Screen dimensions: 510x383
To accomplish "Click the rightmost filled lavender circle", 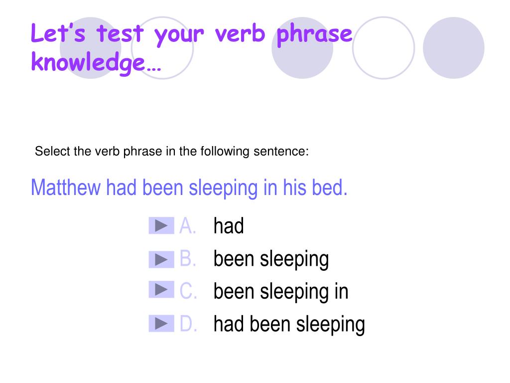I will 453,48.
